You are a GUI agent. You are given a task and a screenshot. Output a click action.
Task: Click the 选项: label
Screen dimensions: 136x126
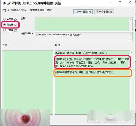5,45
